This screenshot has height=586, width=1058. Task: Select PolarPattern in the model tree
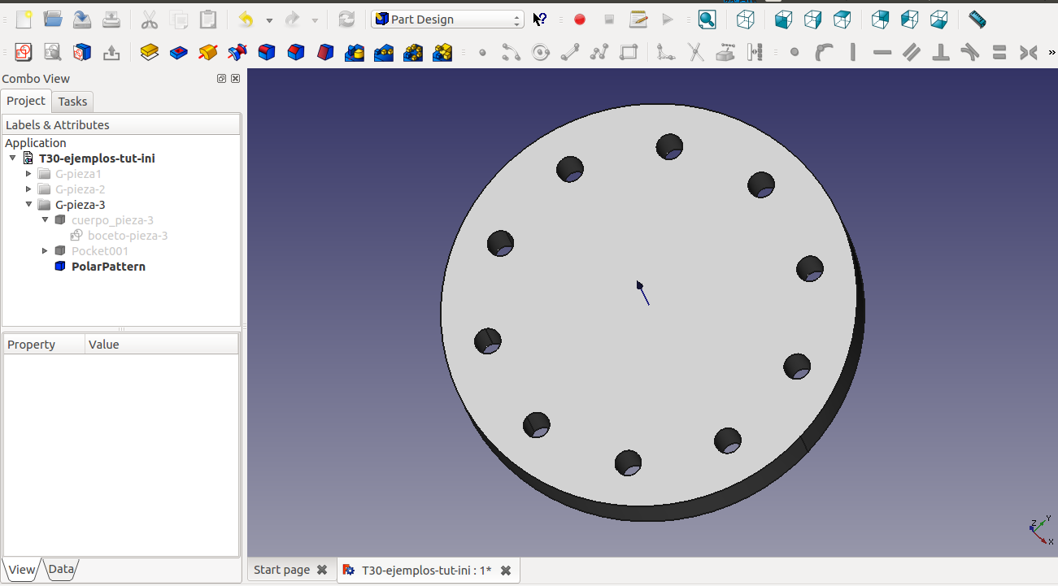(x=108, y=267)
